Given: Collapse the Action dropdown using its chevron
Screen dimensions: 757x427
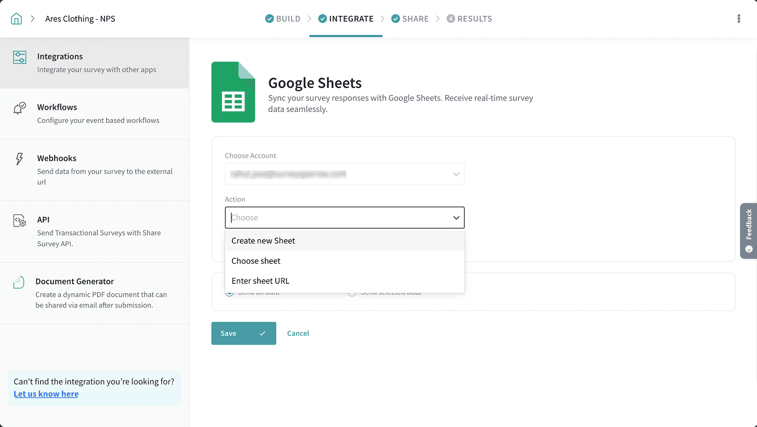Looking at the screenshot, I should (x=456, y=218).
